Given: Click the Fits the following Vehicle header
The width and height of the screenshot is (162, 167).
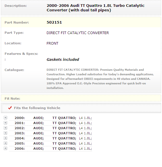Looking at the screenshot, I should tap(37, 108).
